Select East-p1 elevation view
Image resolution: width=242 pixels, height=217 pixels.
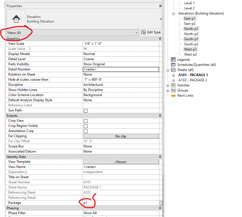click(190, 19)
